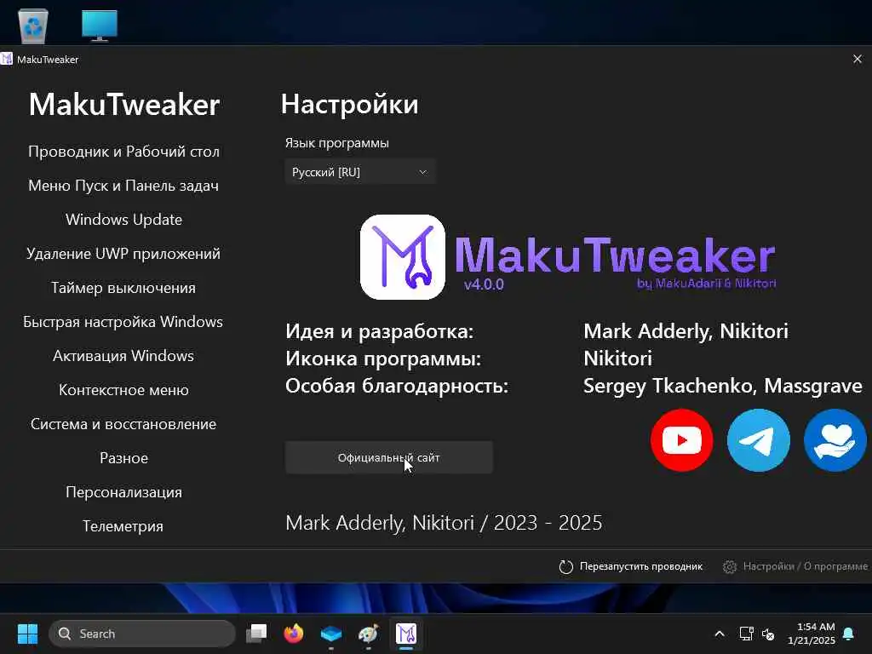Screen dimensions: 872x654
Task: Open the paint palette app on taskbar
Action: coord(368,634)
